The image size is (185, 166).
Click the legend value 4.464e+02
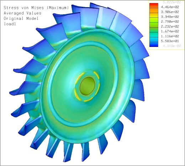[x=170, y=7]
